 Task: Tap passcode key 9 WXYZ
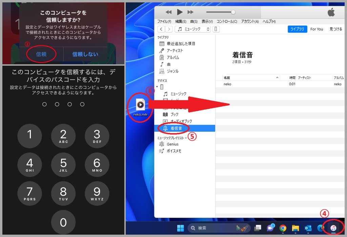pyautogui.click(x=97, y=193)
